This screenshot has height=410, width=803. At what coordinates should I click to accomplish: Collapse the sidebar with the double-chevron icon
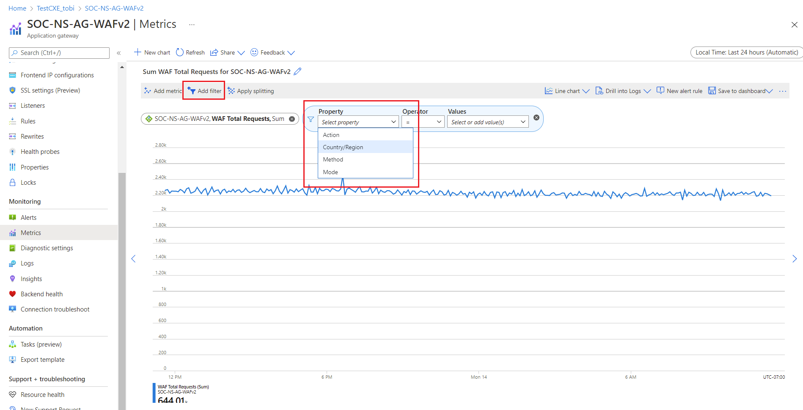[119, 53]
